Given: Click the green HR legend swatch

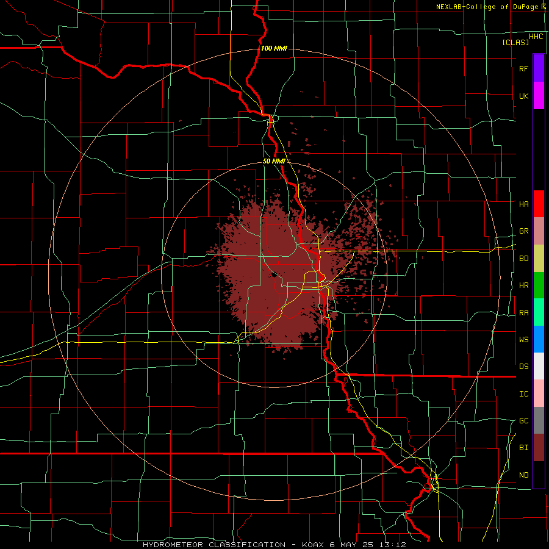Looking at the screenshot, I should coord(539,285).
